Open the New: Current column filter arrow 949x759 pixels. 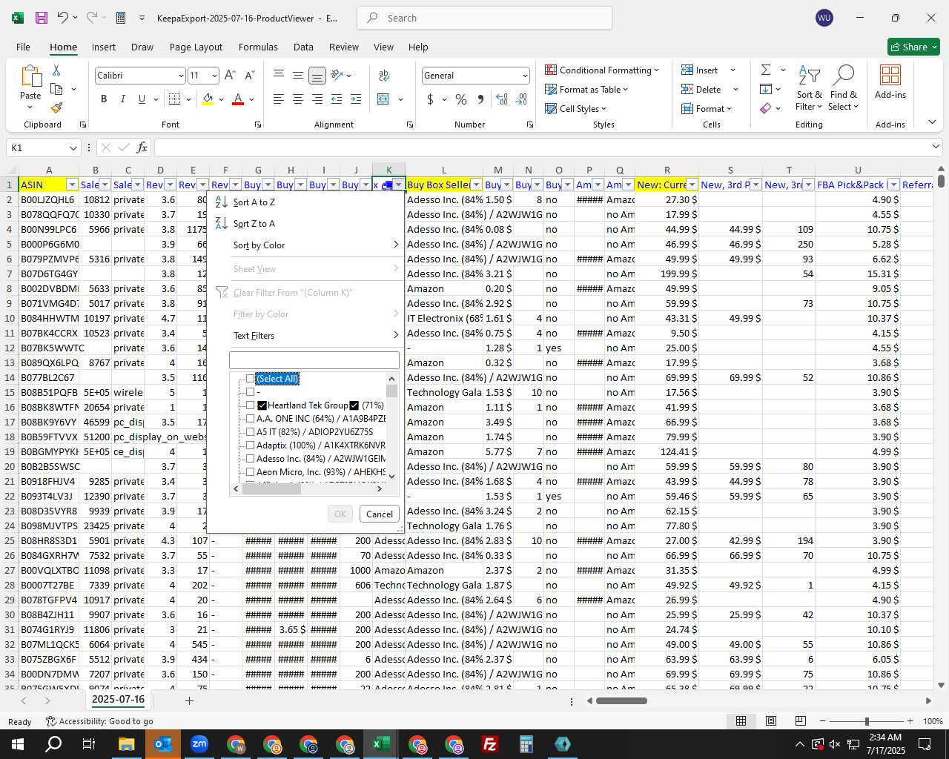pyautogui.click(x=692, y=185)
